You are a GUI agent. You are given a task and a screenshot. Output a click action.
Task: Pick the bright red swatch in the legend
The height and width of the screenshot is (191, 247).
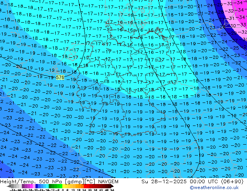pos(85,186)
